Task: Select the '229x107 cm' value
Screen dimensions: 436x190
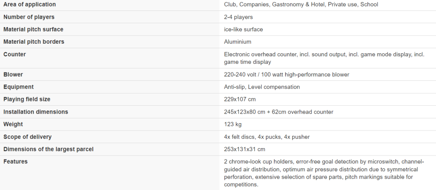Action: coord(240,99)
